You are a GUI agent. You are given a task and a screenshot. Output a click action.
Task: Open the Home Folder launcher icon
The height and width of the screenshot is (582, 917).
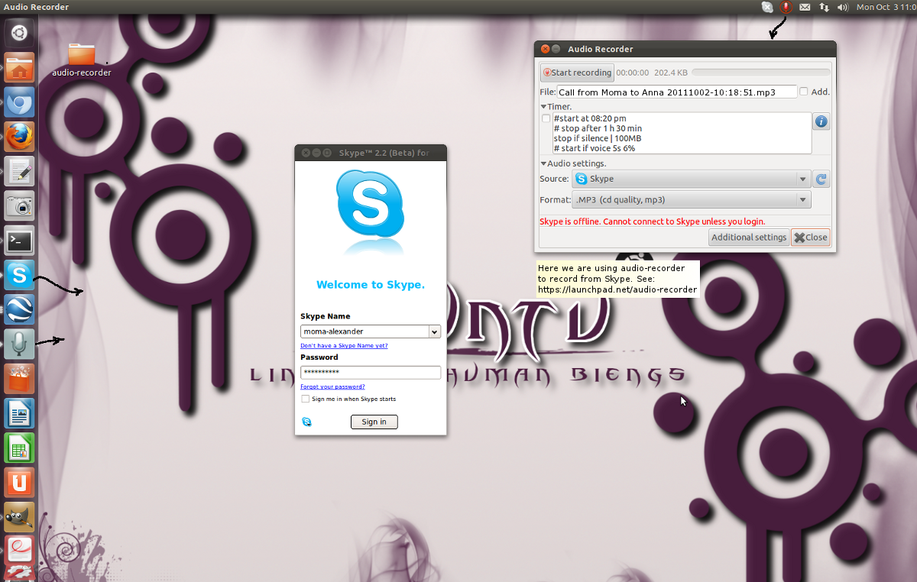[x=19, y=68]
